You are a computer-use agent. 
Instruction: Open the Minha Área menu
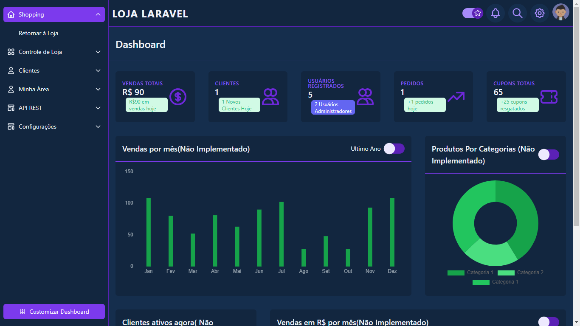pyautogui.click(x=54, y=89)
